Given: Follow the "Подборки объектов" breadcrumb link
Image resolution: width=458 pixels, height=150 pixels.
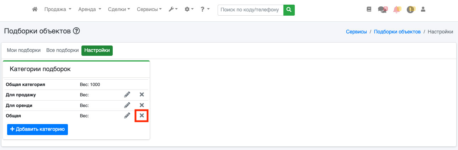Looking at the screenshot, I should tap(397, 32).
